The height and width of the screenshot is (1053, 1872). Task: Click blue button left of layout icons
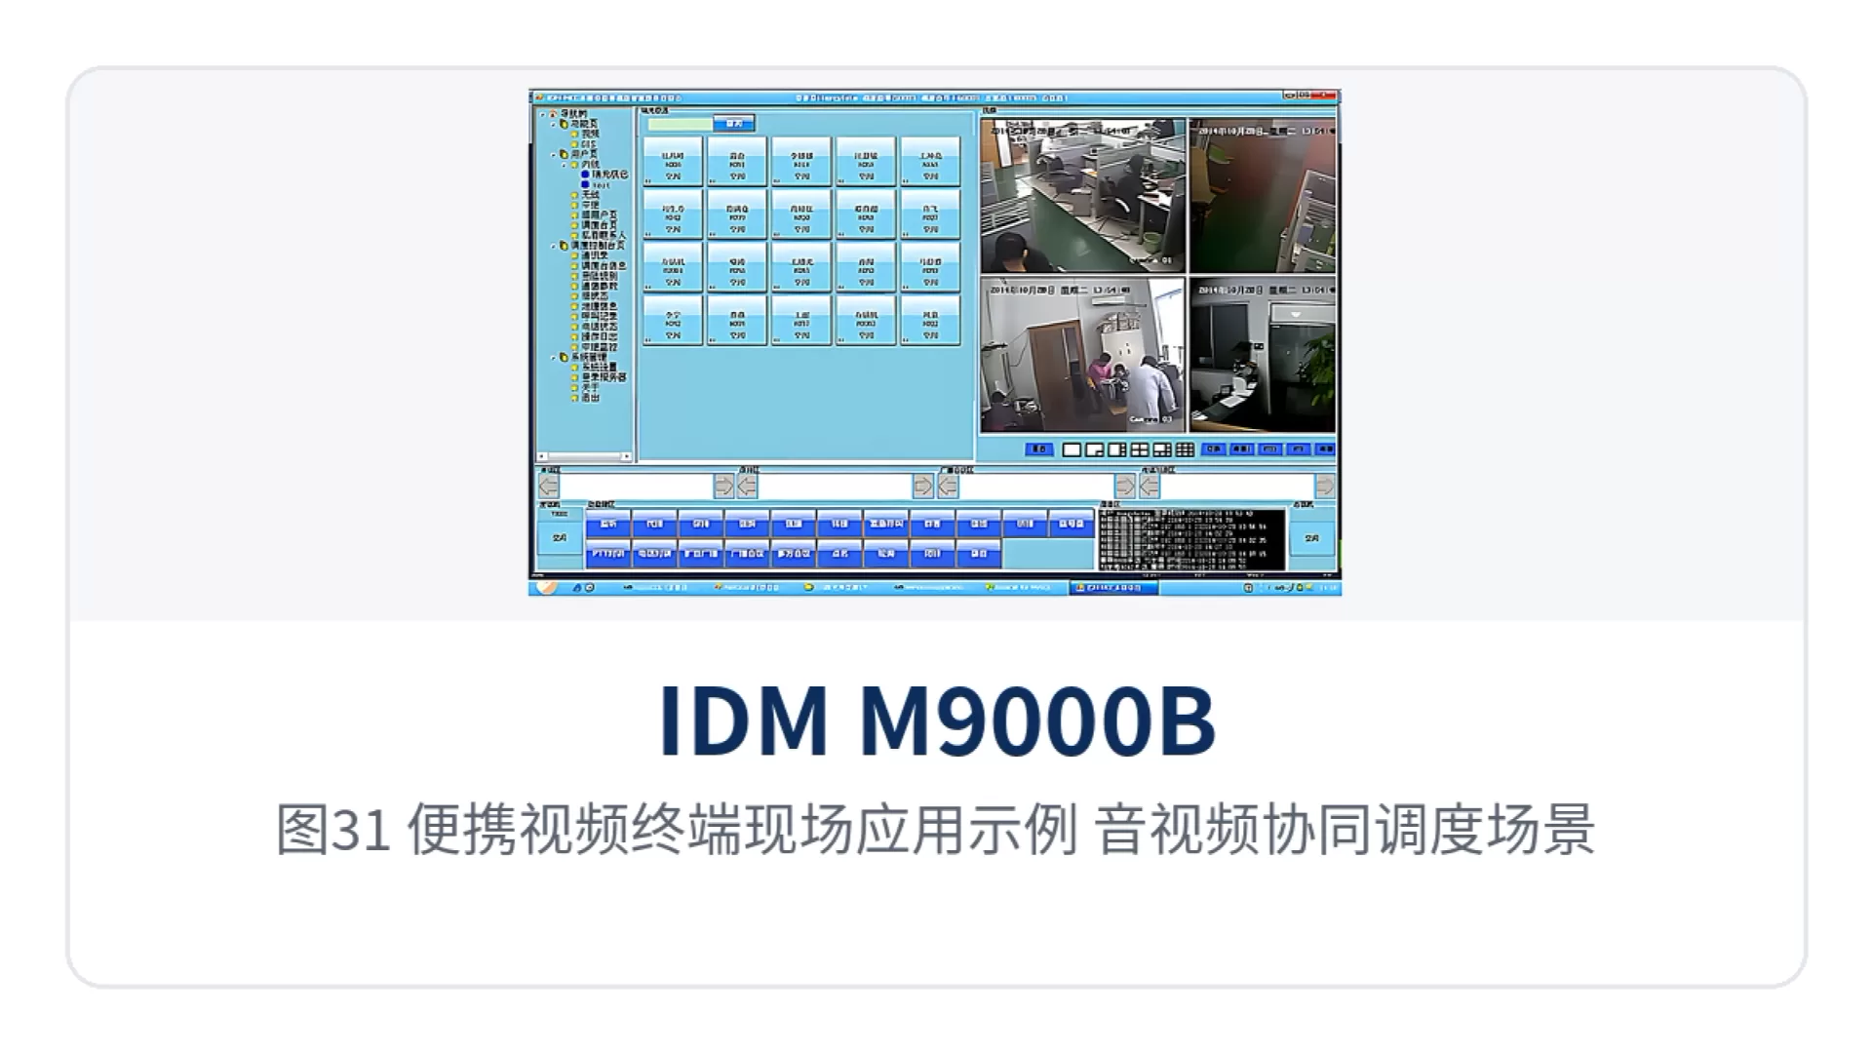point(1039,449)
